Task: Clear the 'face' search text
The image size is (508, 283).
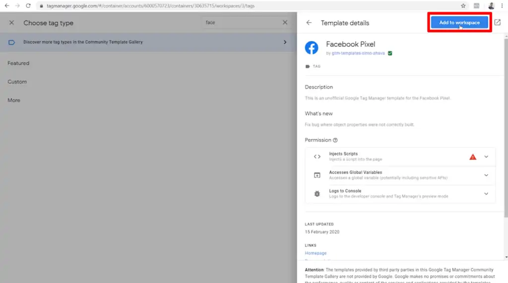Action: pos(285,22)
